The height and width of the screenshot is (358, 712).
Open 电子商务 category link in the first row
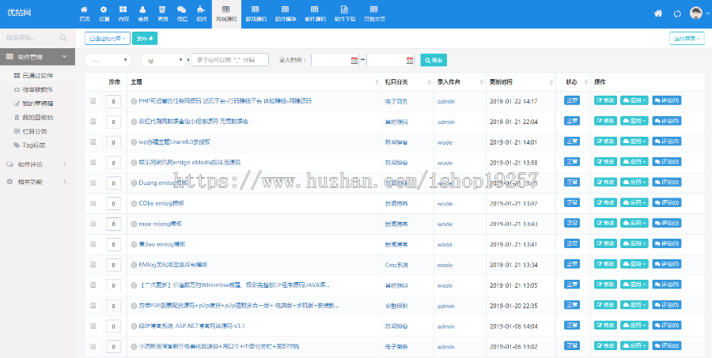tap(396, 101)
